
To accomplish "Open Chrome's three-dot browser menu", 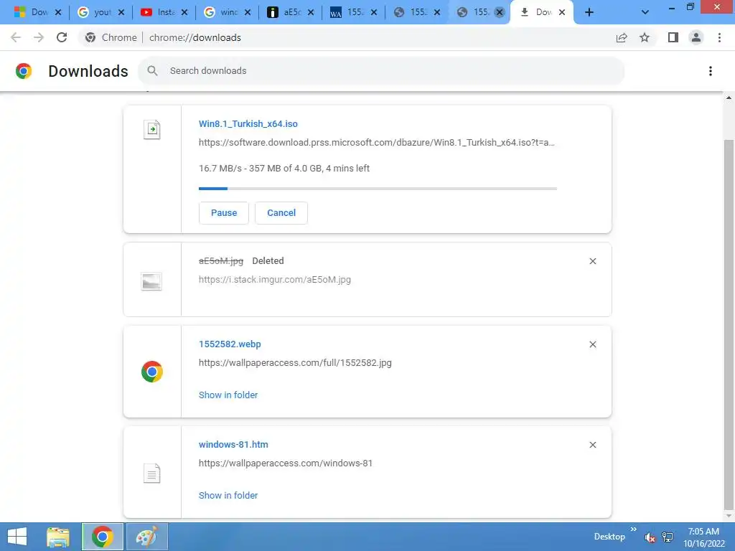I will tap(719, 37).
